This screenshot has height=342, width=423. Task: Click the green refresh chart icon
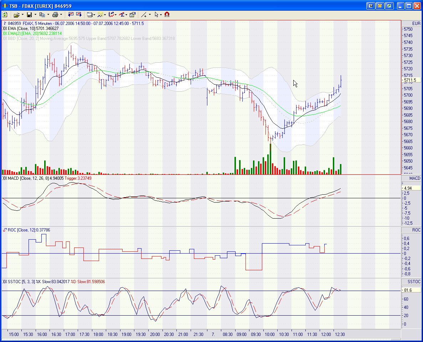(x=5, y=15)
